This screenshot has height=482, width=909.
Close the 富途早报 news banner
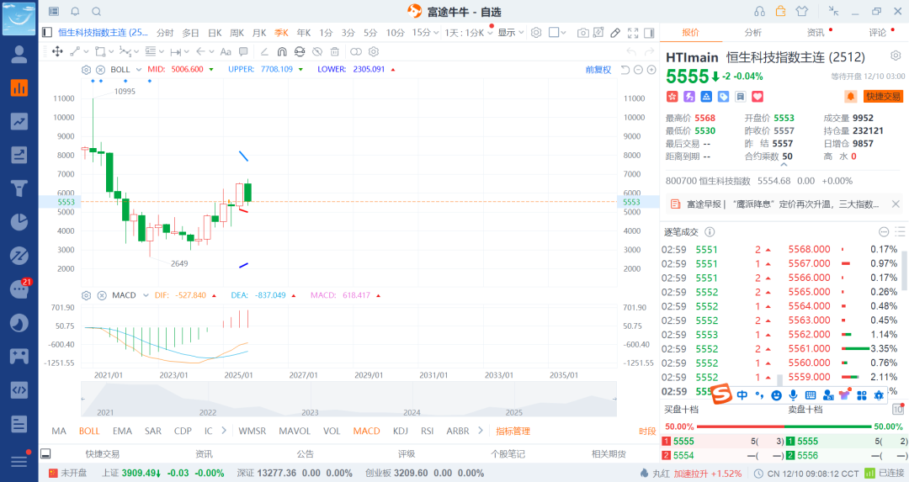896,204
